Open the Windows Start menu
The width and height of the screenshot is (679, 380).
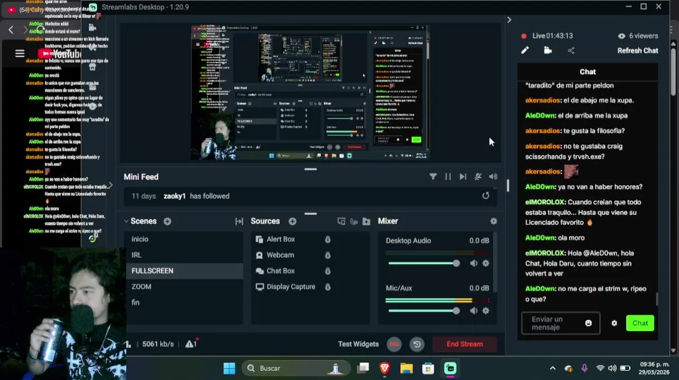coord(229,368)
